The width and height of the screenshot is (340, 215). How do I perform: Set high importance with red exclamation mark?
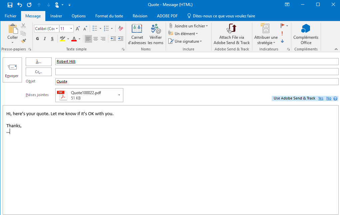[282, 33]
